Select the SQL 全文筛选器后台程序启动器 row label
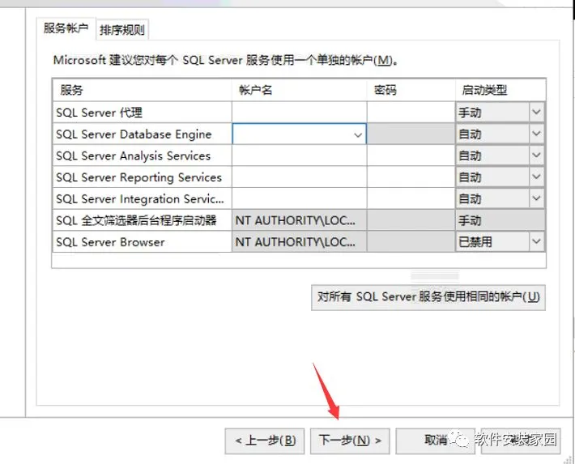The image size is (575, 464). click(x=136, y=220)
